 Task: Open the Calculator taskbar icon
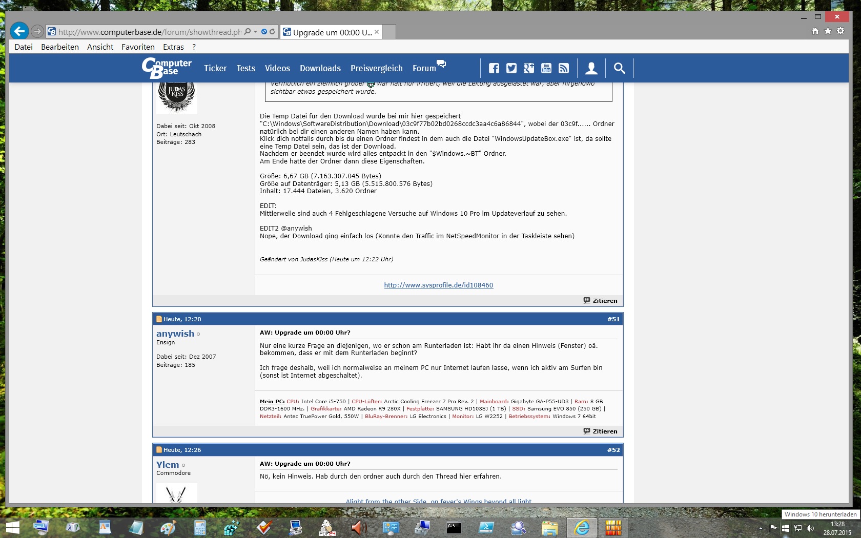(200, 528)
